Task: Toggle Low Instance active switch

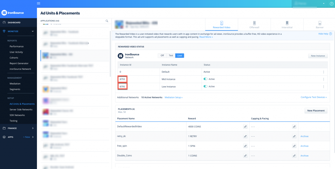Action: 205,86
